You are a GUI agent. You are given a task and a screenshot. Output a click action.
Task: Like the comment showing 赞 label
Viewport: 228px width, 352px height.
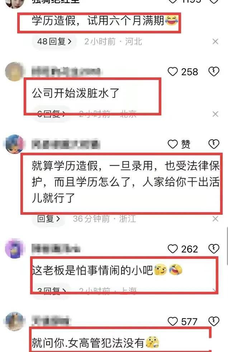(172, 144)
